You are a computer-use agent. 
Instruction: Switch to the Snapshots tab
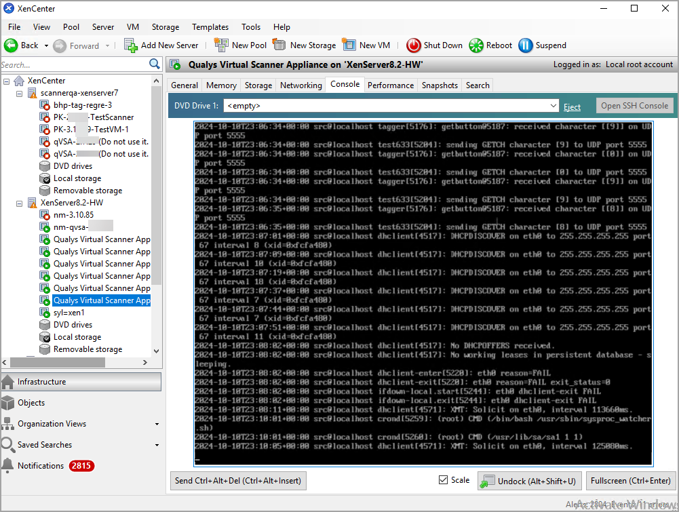point(440,85)
